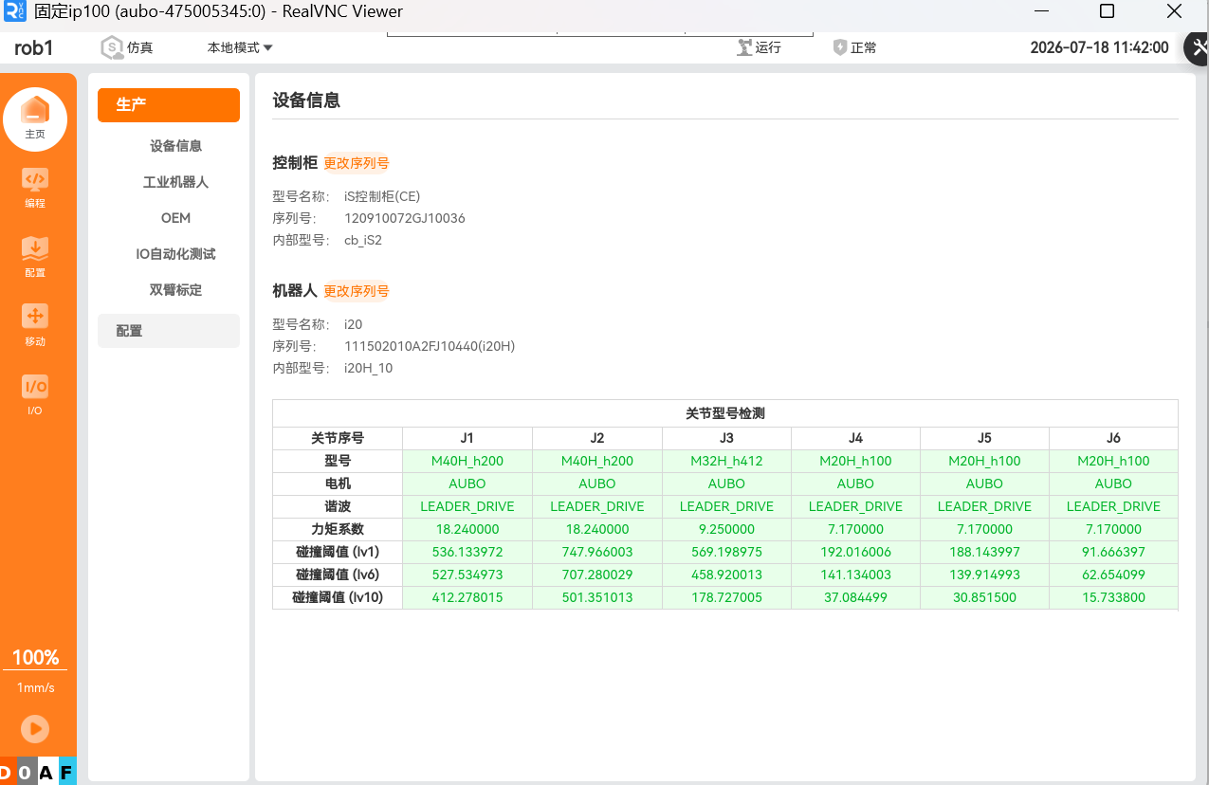
Task: Click the 电机 row label
Action: [338, 484]
